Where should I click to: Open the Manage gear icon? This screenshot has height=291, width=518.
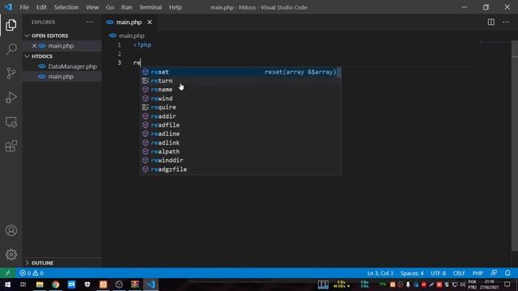coord(11,255)
